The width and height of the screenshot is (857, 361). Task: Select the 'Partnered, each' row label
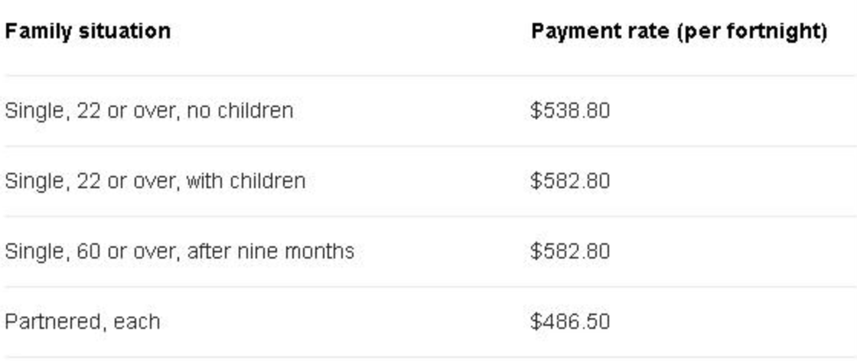pyautogui.click(x=83, y=321)
